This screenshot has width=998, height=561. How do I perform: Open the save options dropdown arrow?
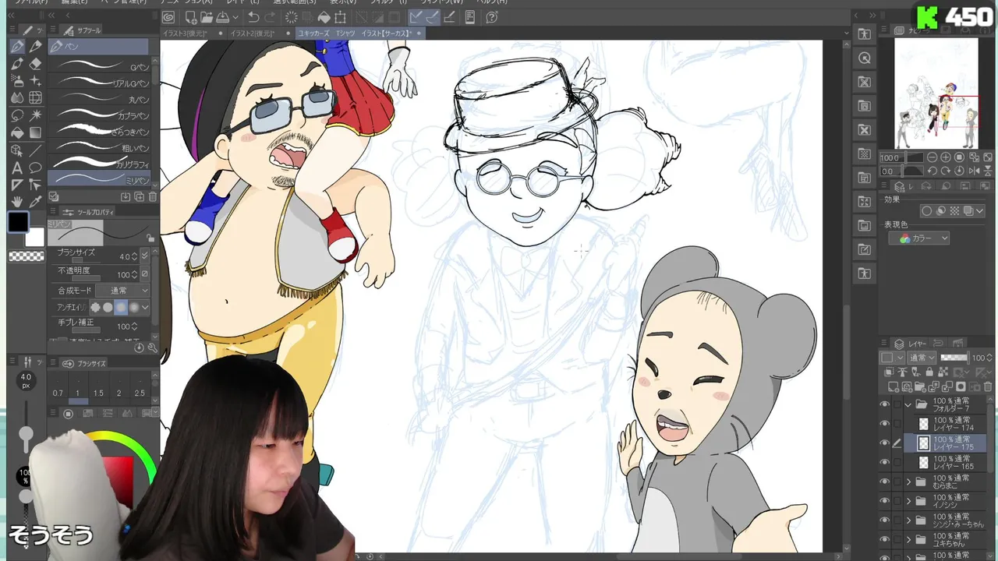[236, 17]
